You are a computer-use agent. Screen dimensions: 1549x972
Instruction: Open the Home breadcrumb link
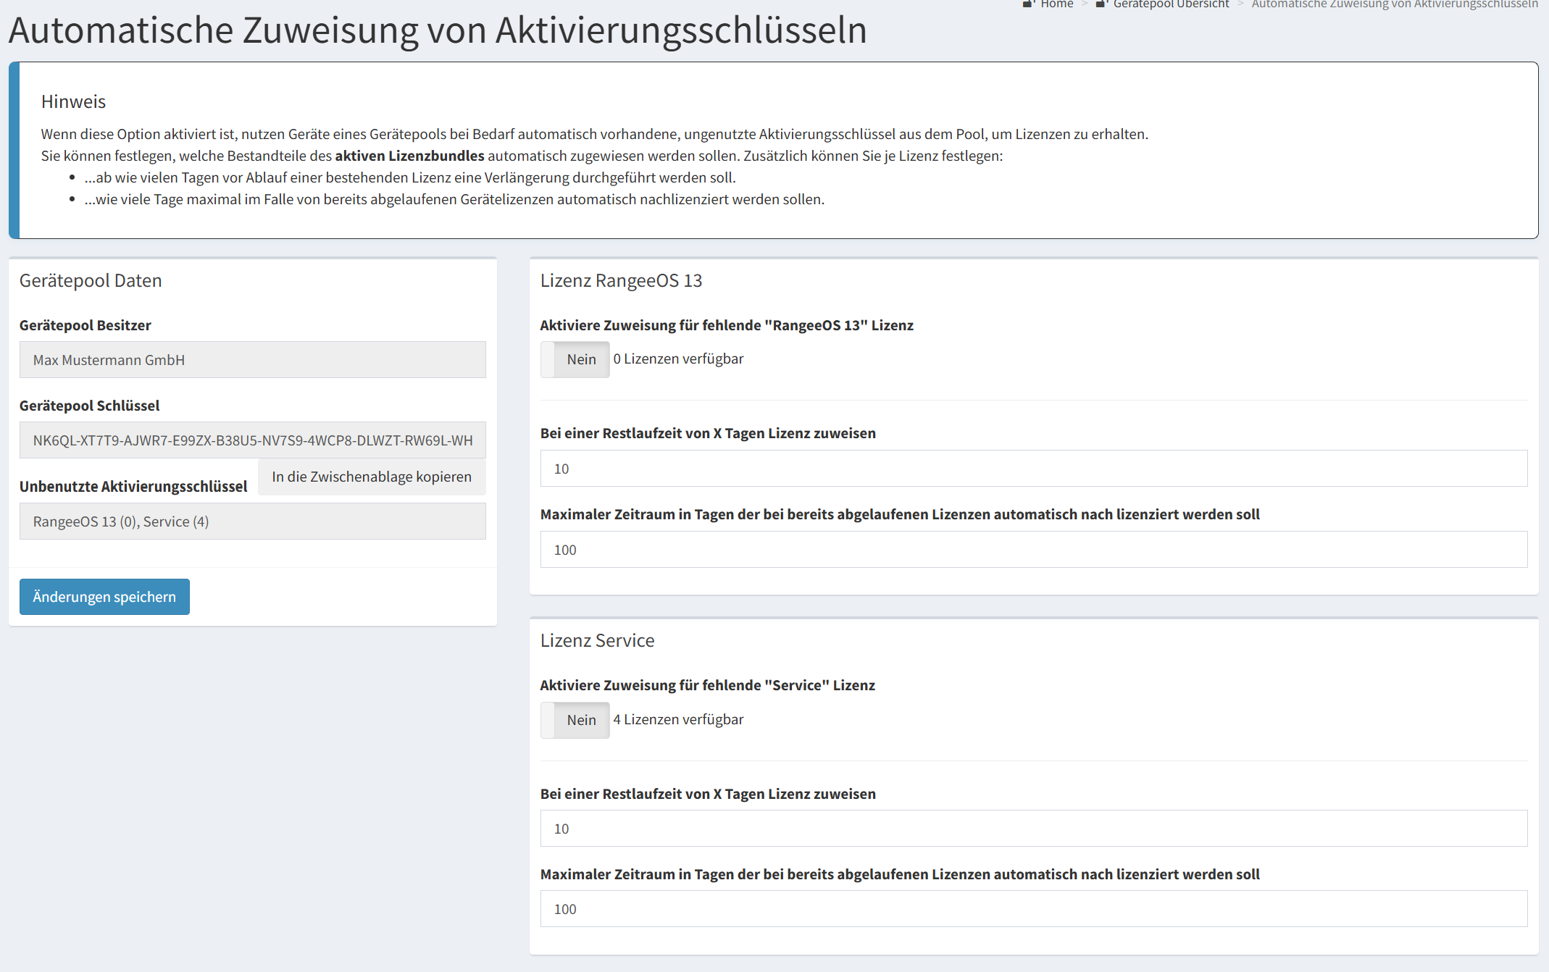tap(1056, 4)
